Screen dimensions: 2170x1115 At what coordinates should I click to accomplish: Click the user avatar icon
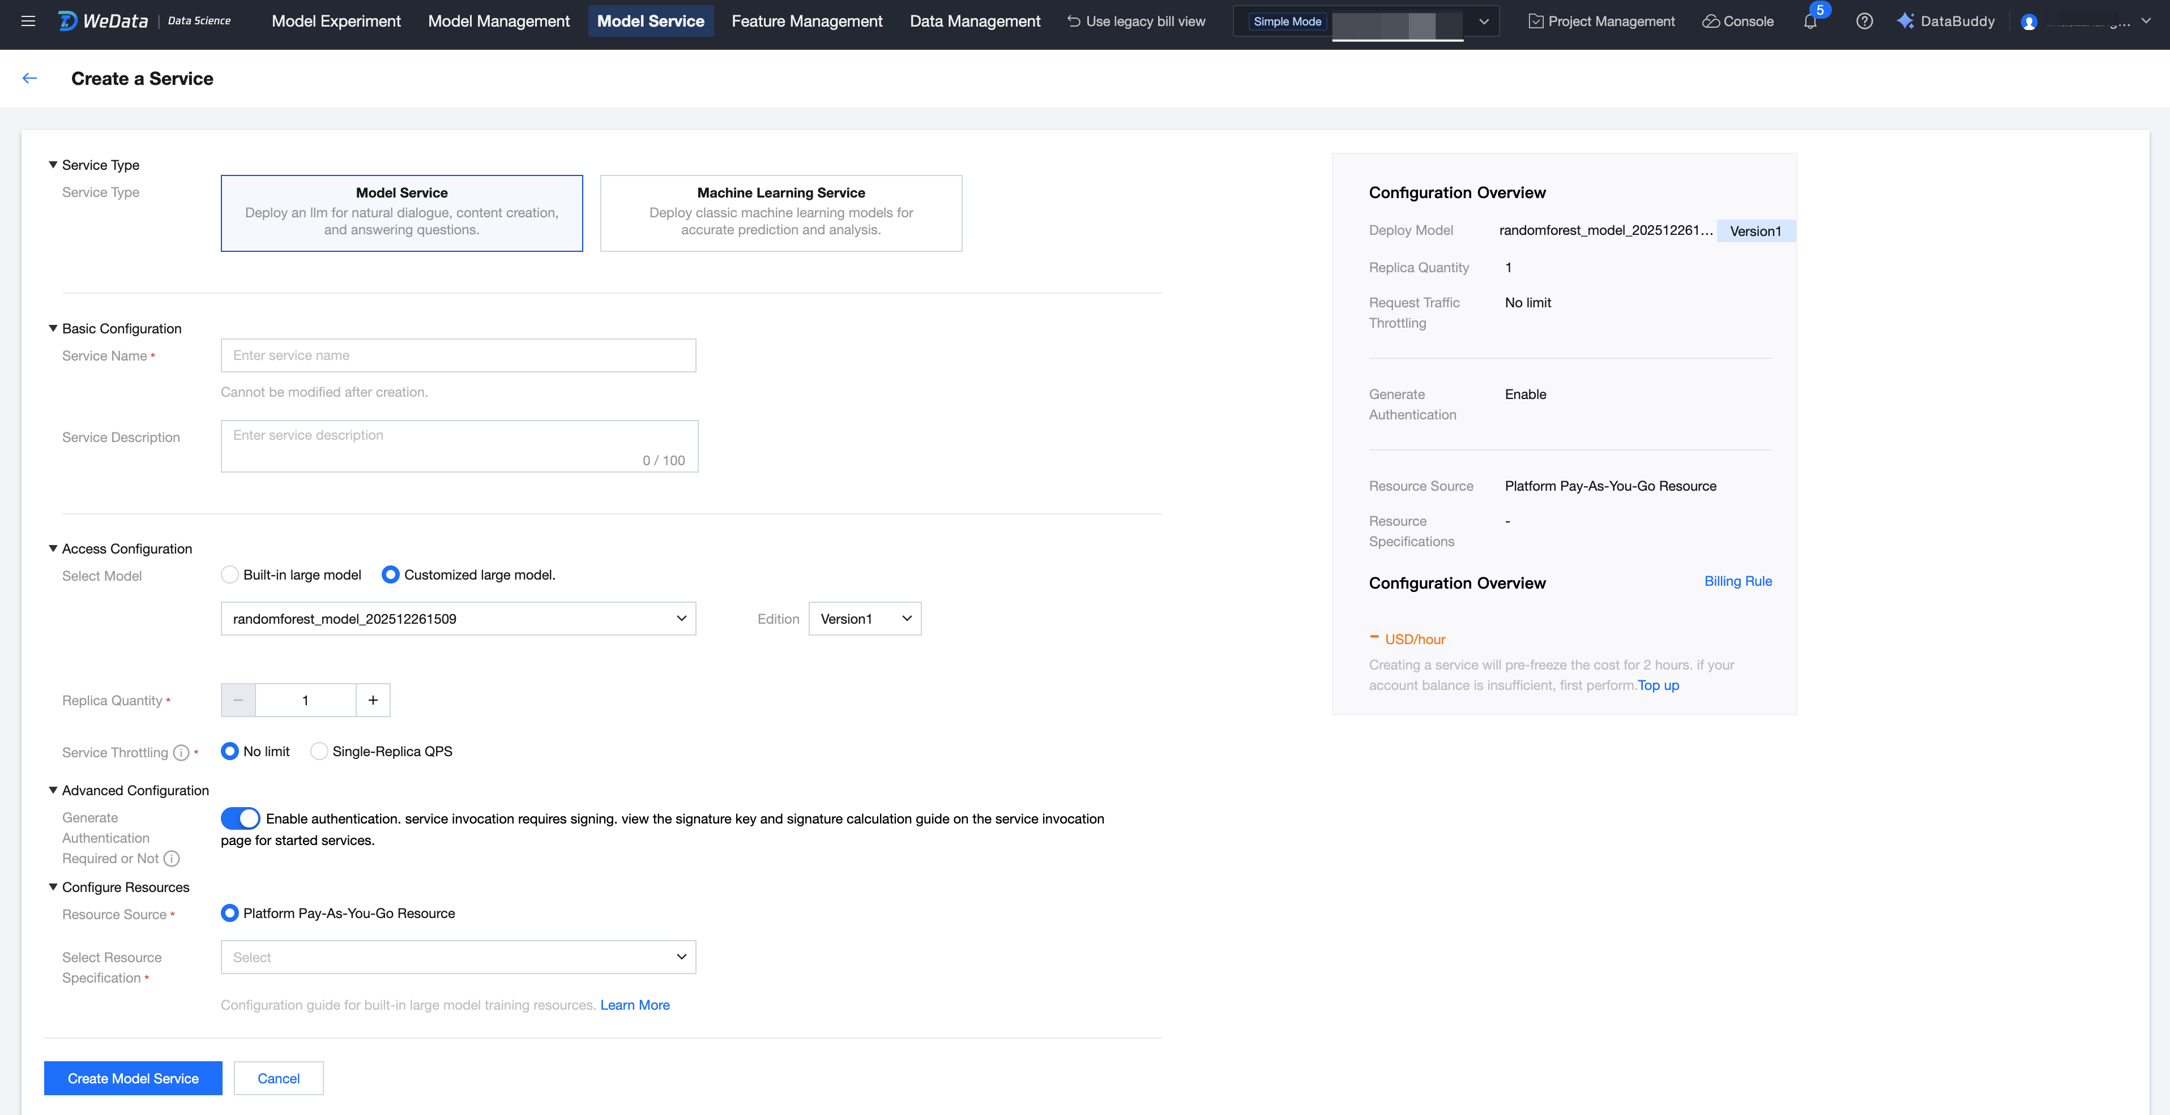(x=2028, y=22)
